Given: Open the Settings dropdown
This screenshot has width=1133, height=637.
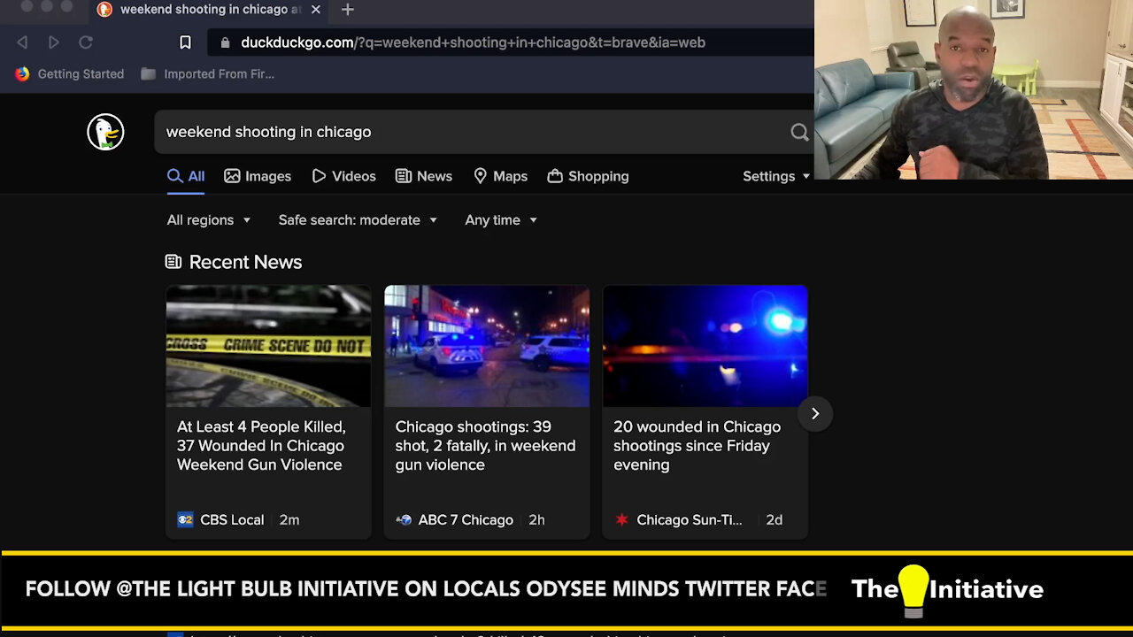Looking at the screenshot, I should [x=776, y=176].
